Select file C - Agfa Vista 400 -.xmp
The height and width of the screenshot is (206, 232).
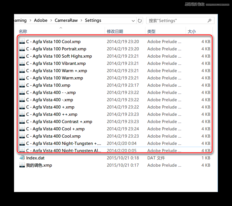pyautogui.click(x=50, y=100)
